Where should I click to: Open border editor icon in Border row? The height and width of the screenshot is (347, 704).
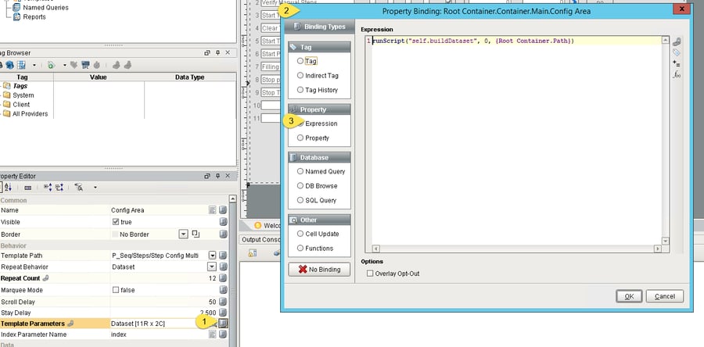coord(196,234)
